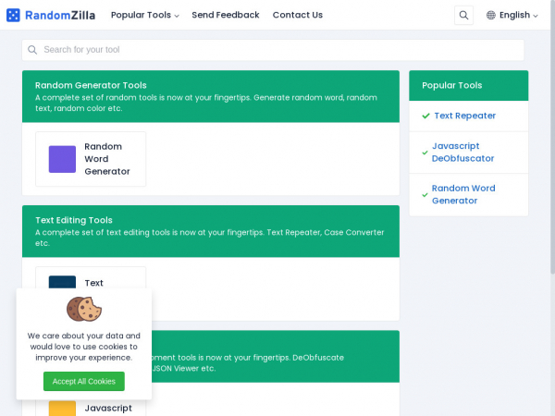Open the Javascript tool card title
The width and height of the screenshot is (555, 416).
click(108, 409)
